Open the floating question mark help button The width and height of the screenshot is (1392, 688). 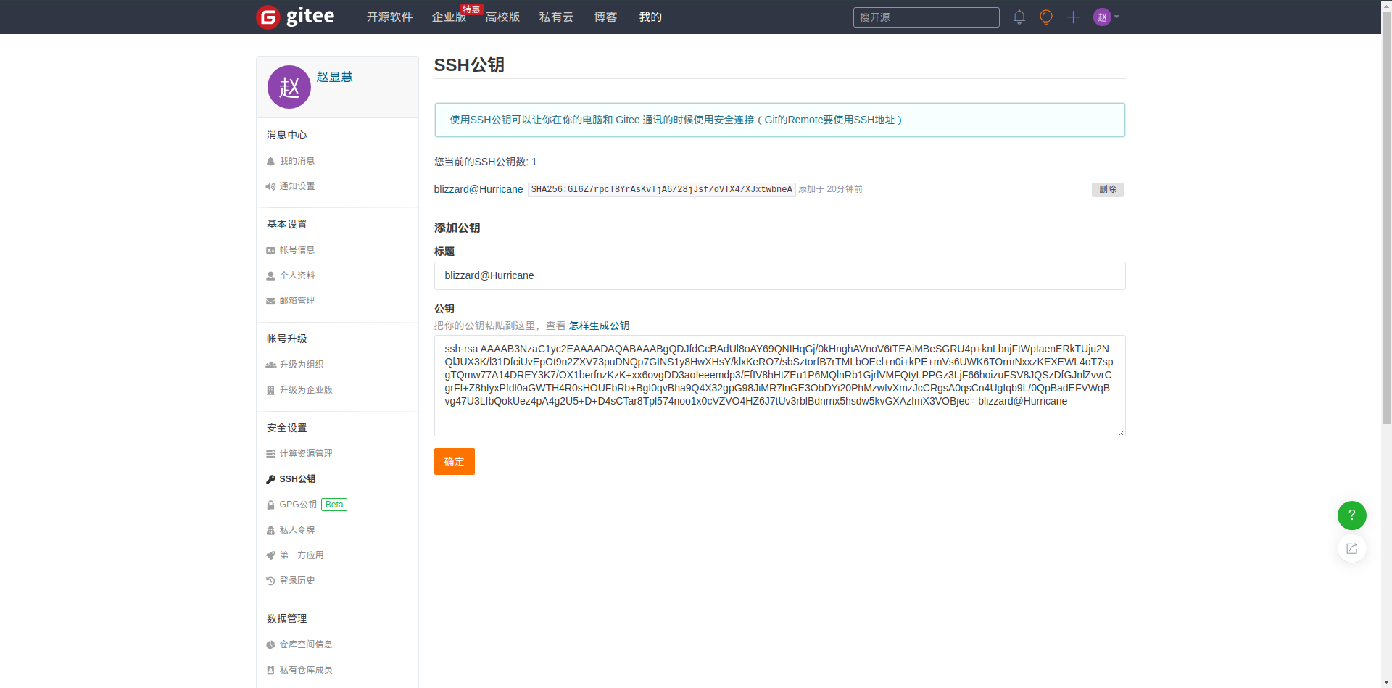tap(1351, 515)
